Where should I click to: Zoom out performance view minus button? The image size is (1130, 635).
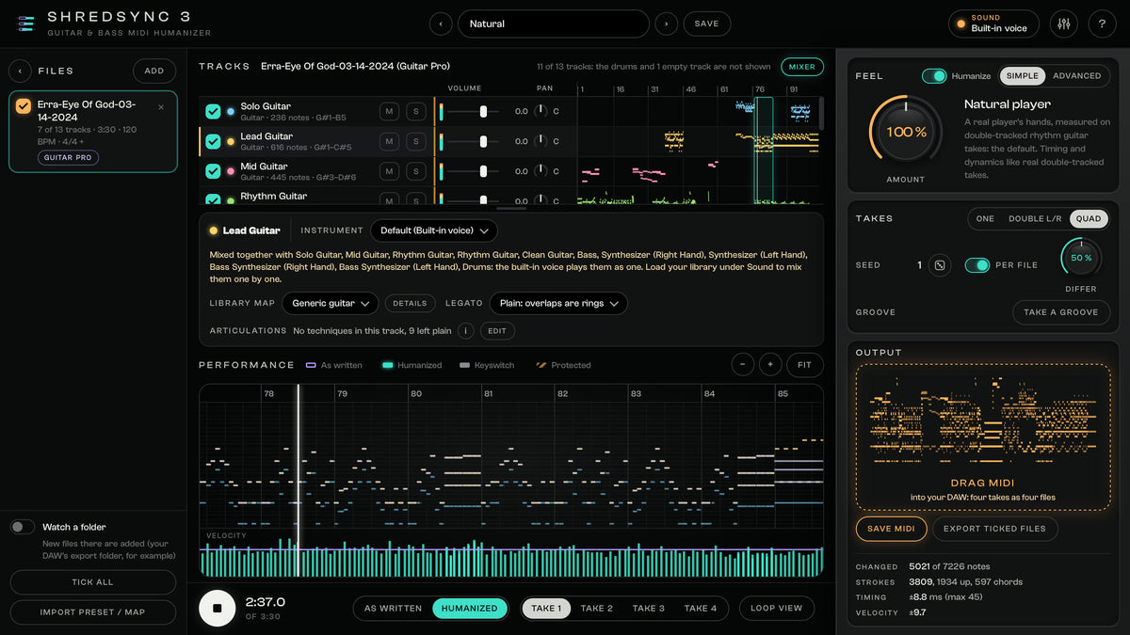click(743, 365)
